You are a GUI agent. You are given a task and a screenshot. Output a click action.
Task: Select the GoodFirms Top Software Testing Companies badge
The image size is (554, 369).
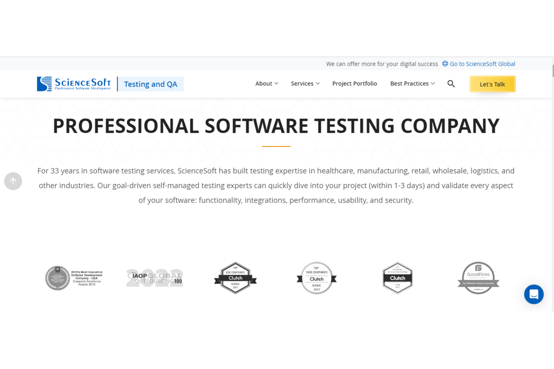pos(478,278)
